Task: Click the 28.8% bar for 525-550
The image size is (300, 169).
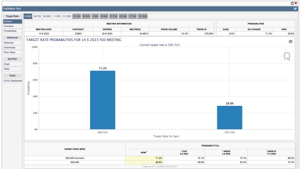Action: point(230,117)
